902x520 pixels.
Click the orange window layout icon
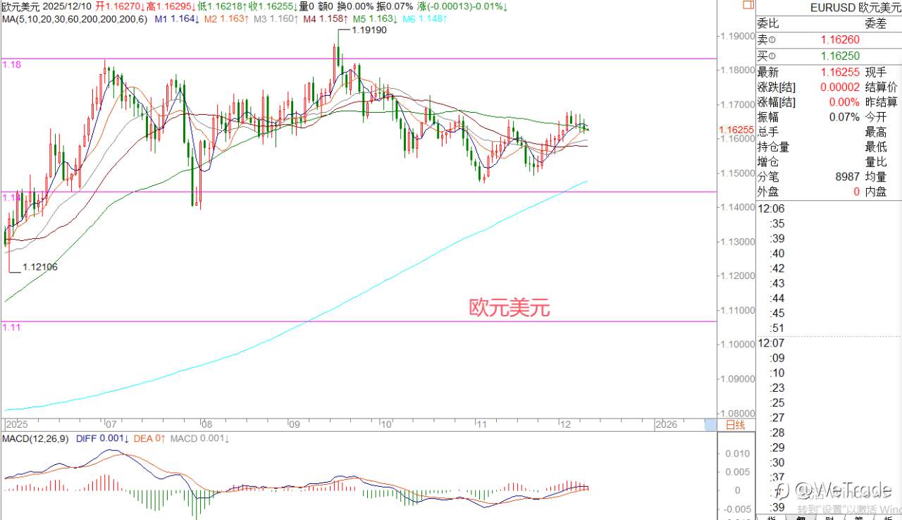(748, 6)
